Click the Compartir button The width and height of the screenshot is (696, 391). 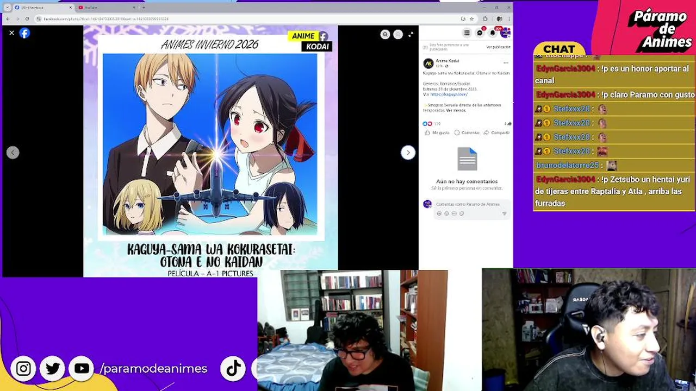pyautogui.click(x=496, y=133)
